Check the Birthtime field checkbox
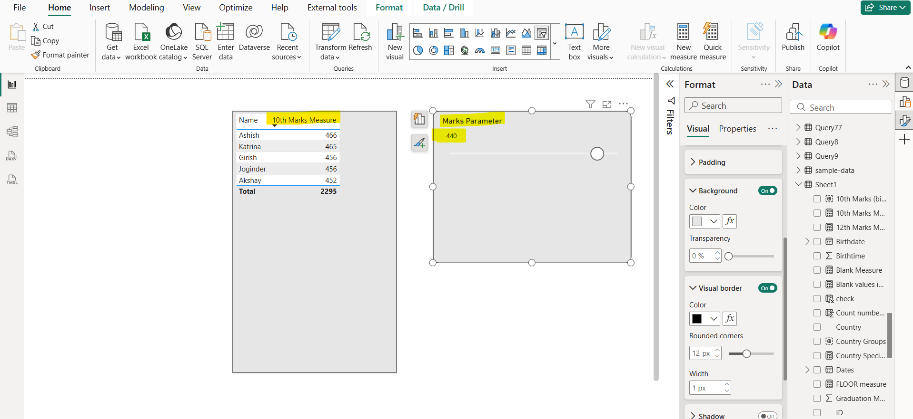Image resolution: width=913 pixels, height=419 pixels. [817, 256]
